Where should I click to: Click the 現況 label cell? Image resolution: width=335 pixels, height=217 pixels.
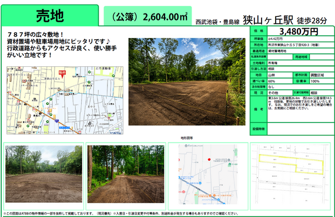tap(259, 93)
